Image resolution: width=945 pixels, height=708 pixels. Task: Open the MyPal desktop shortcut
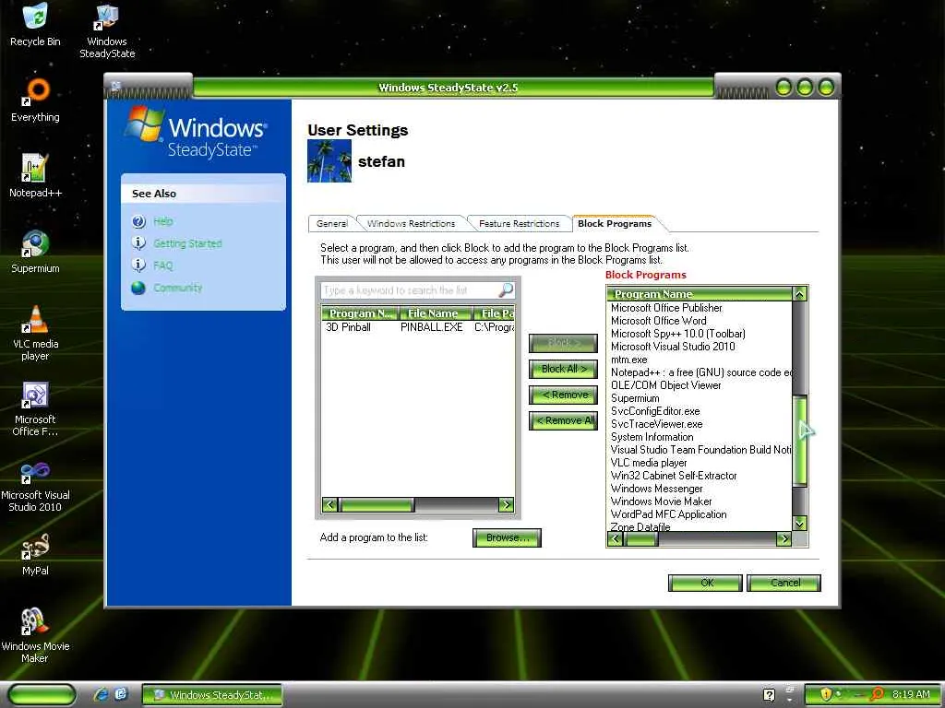35,554
